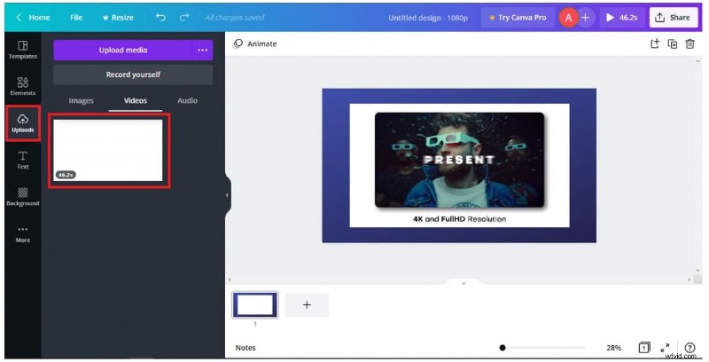Add a new page icon above canvas

[x=655, y=43]
